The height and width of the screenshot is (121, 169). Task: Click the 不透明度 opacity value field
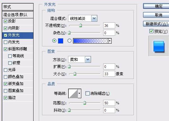point(109,26)
